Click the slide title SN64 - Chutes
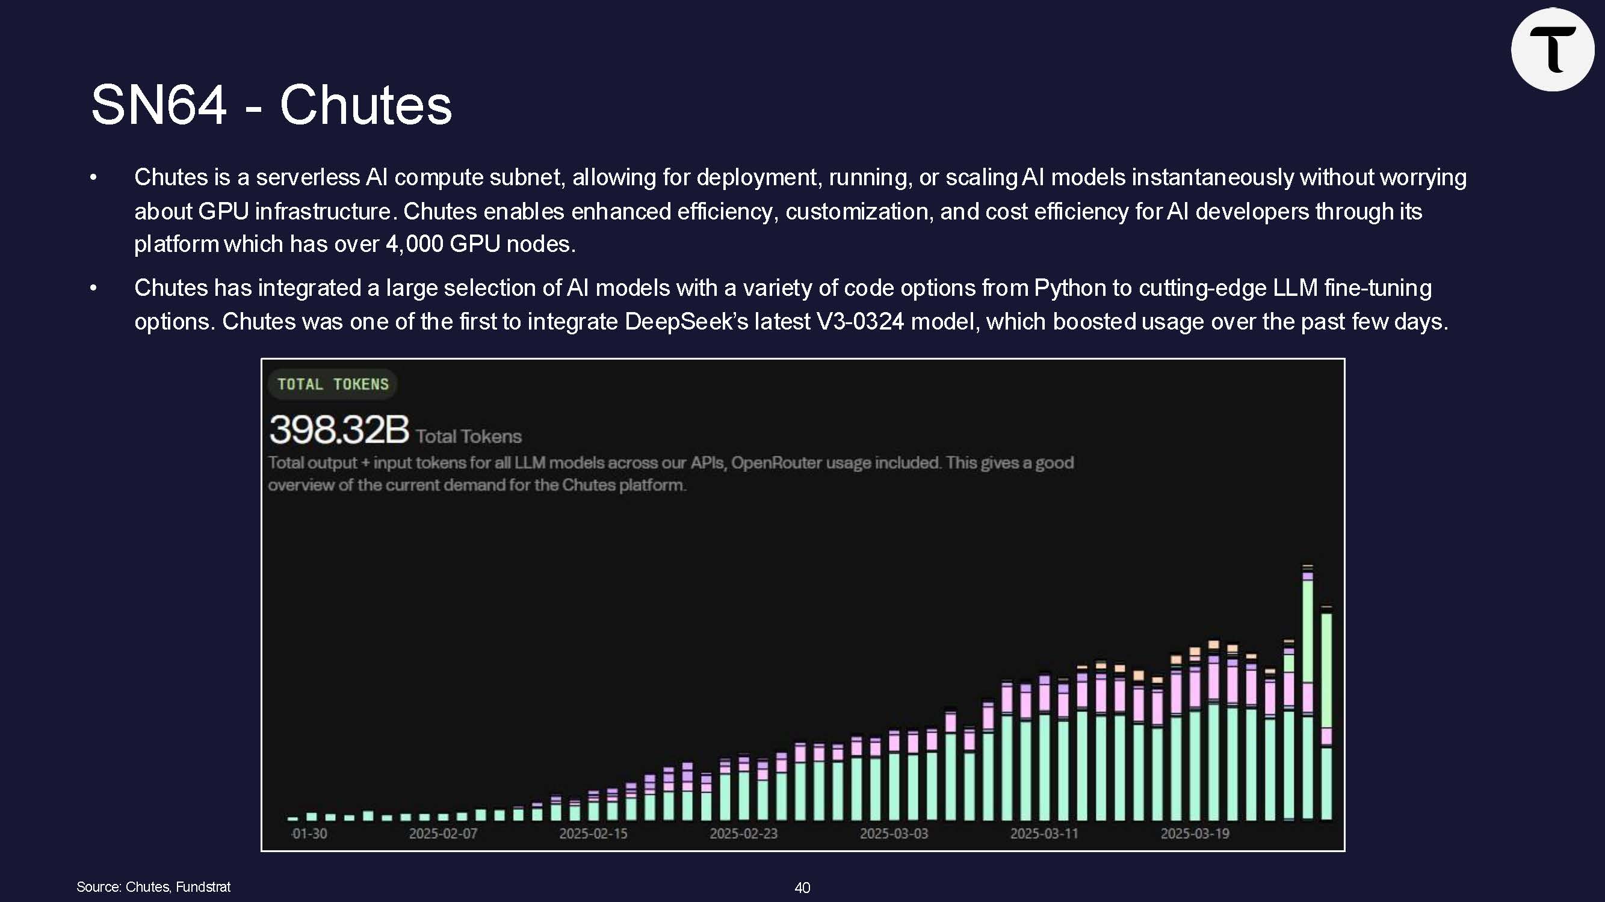The width and height of the screenshot is (1605, 902). 271,105
